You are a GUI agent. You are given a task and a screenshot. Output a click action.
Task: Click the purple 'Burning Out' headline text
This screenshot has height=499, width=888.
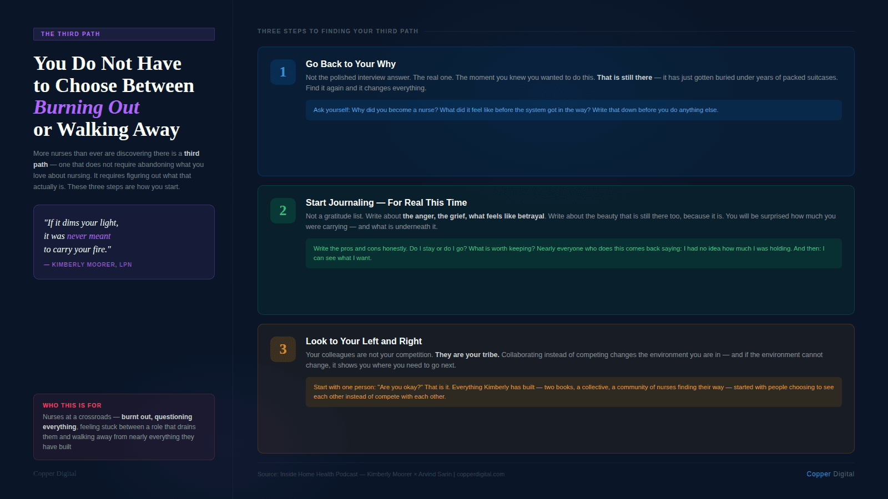(x=87, y=108)
